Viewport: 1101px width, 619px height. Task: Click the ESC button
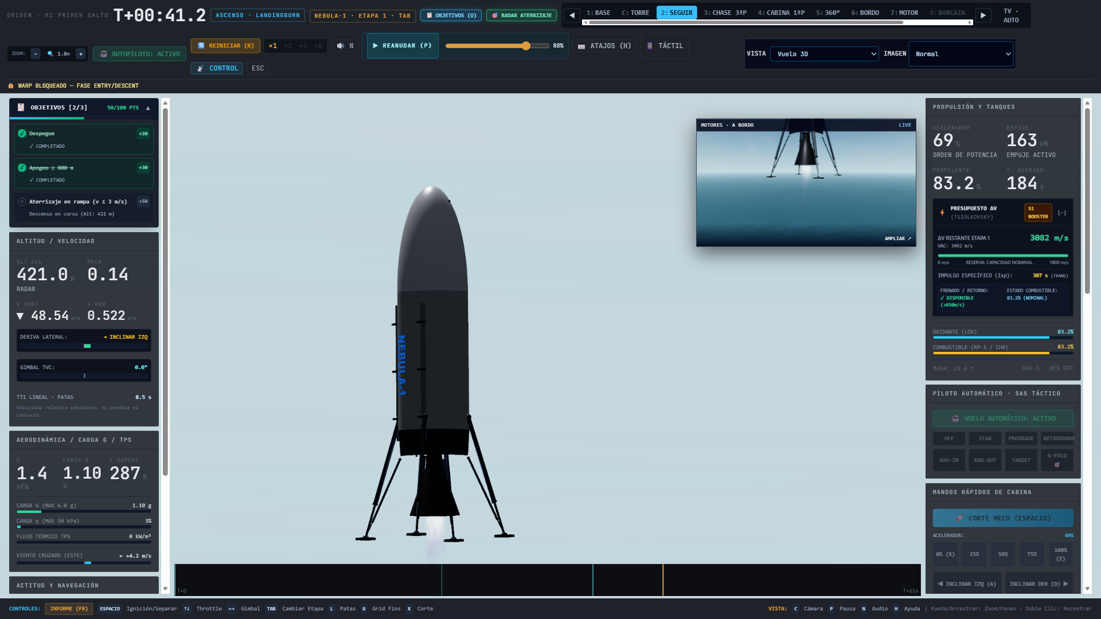[258, 68]
